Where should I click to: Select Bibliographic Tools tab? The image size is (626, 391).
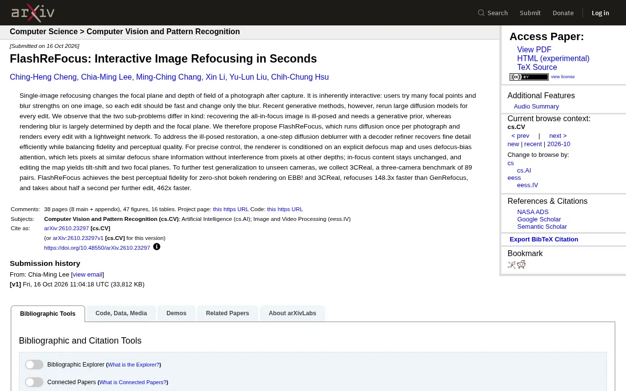click(48, 314)
